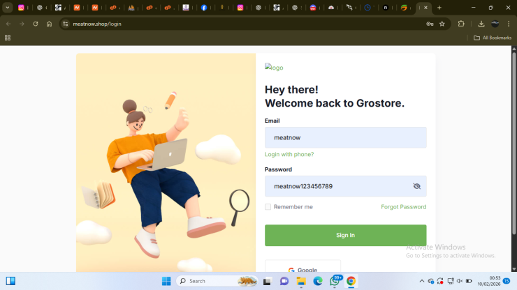This screenshot has height=290, width=517.
Task: Open the purple video chat app on taskbar
Action: pos(284,281)
